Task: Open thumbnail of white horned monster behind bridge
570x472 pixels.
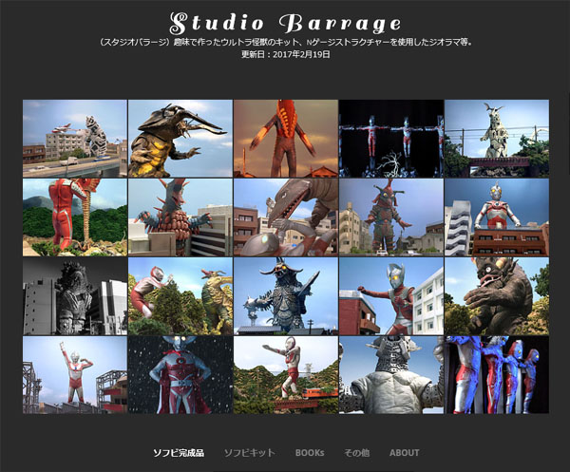Action: (497, 139)
